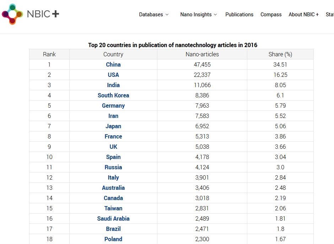Open the South Korea link
This screenshot has height=244, width=334.
tap(113, 95)
